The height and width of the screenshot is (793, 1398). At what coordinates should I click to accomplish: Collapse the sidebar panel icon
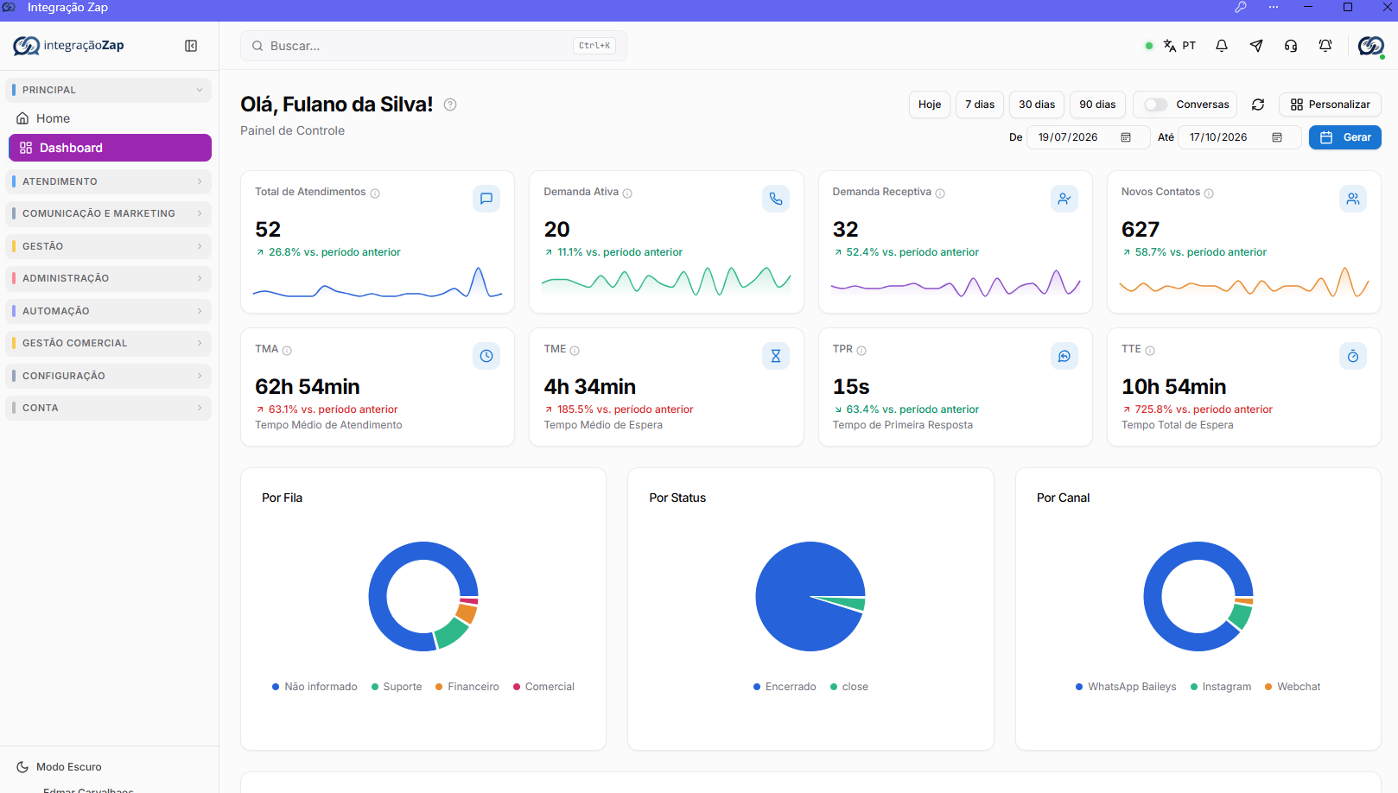point(191,46)
